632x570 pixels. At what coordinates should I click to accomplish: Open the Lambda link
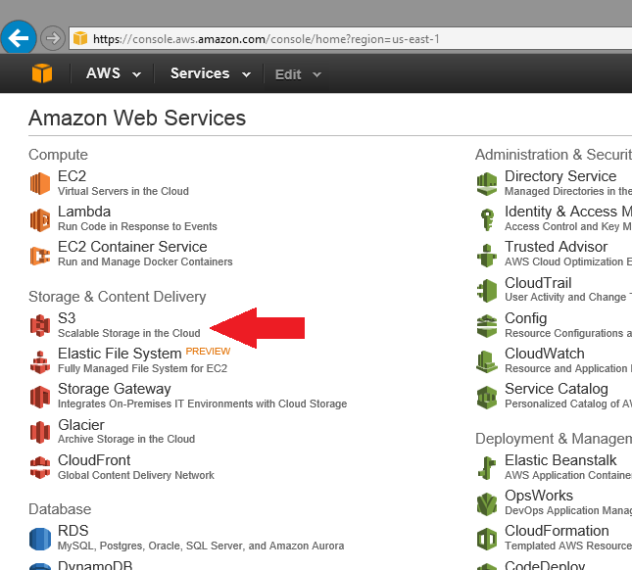click(x=84, y=212)
